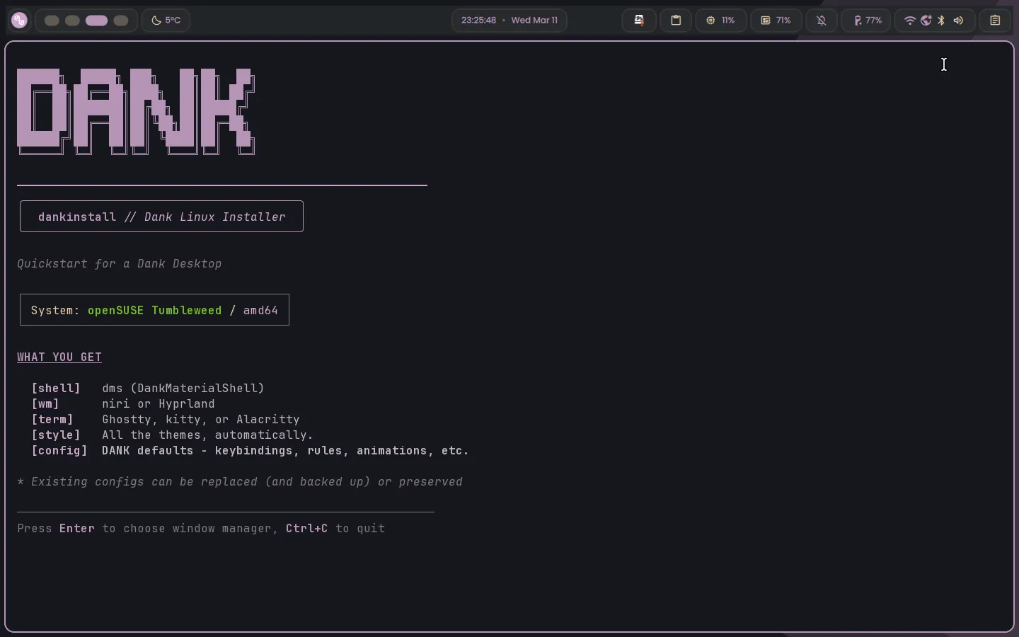Screen dimensions: 1019x637
Task: Click the openSUSE Tumbleweed system info box
Action: pos(154,310)
